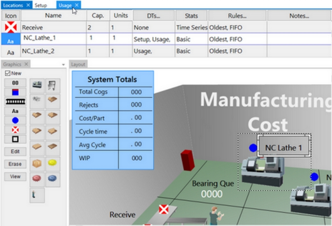
Task: Select blue status light beside NC Lathe 1
Action: pyautogui.click(x=253, y=148)
